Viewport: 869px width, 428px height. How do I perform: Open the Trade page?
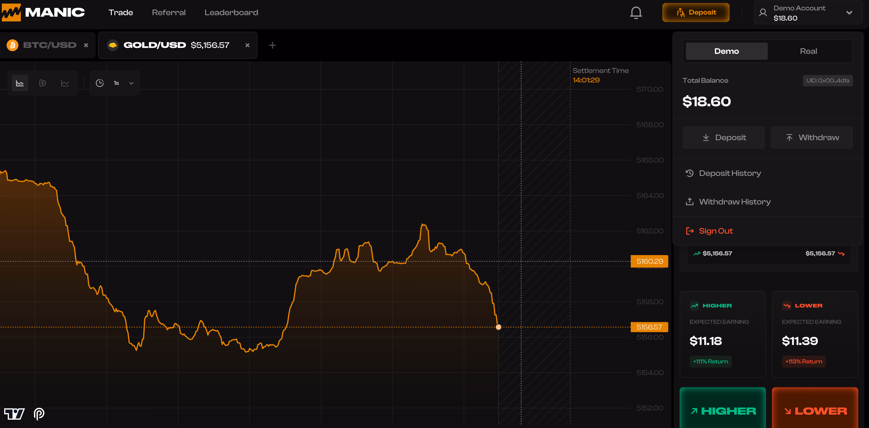click(x=120, y=13)
